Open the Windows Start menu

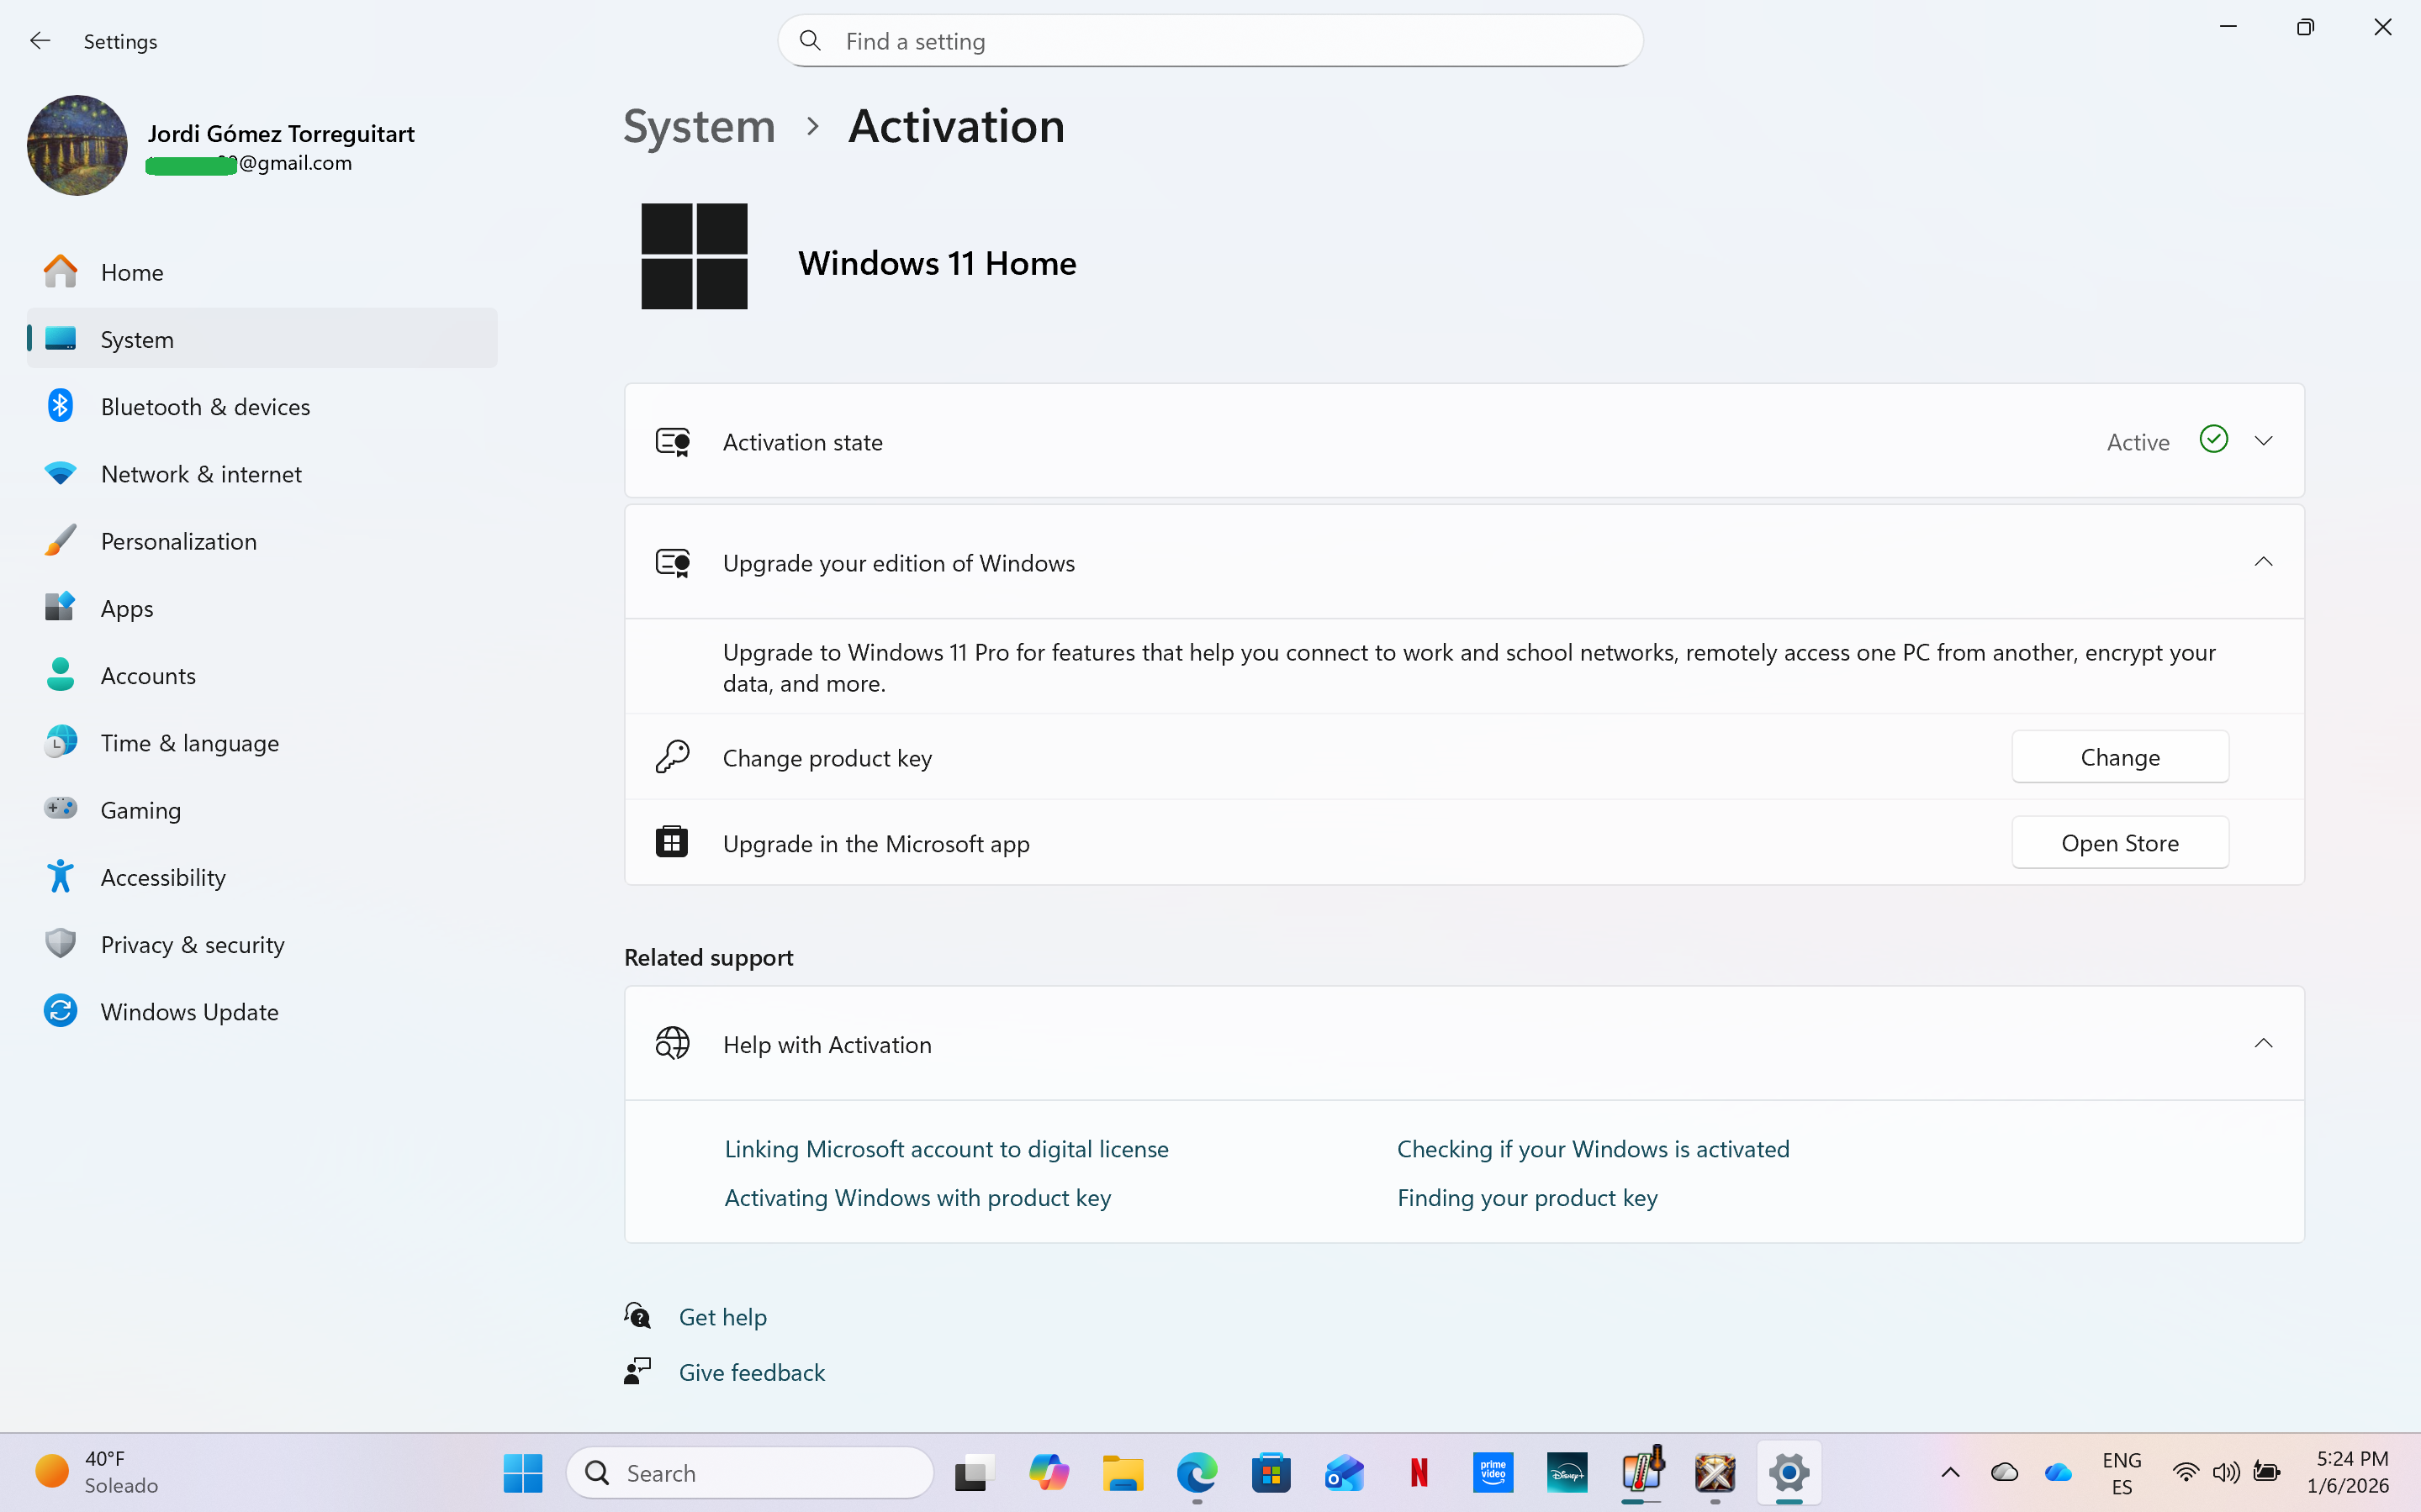pos(522,1472)
